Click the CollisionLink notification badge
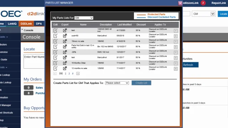 click(203, 3)
